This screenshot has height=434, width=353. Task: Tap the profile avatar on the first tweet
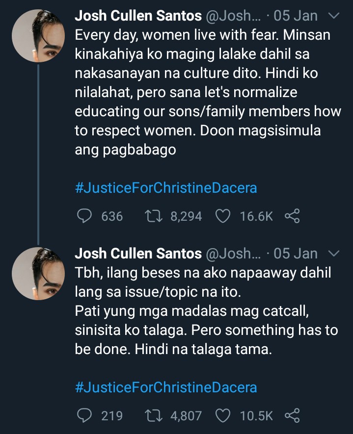click(x=38, y=36)
